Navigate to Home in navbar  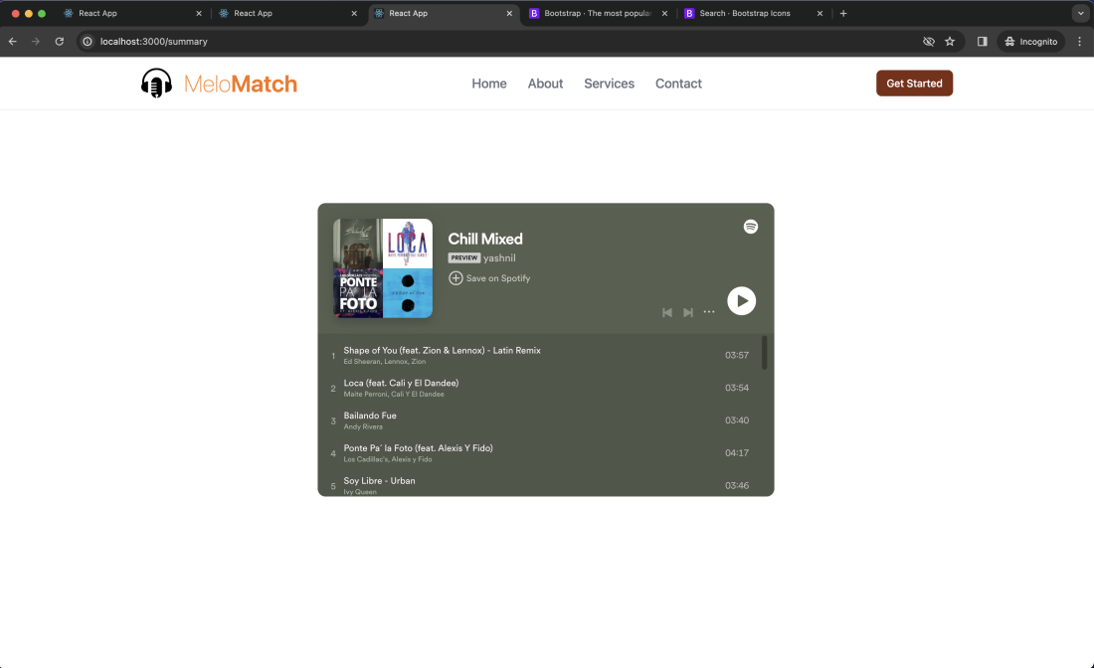[x=489, y=83]
